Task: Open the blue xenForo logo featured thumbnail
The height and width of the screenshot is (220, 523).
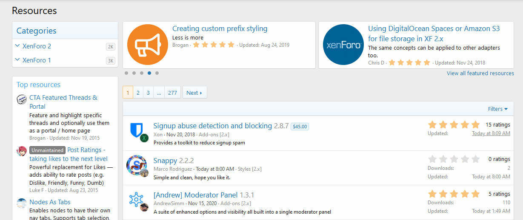Action: coord(343,45)
